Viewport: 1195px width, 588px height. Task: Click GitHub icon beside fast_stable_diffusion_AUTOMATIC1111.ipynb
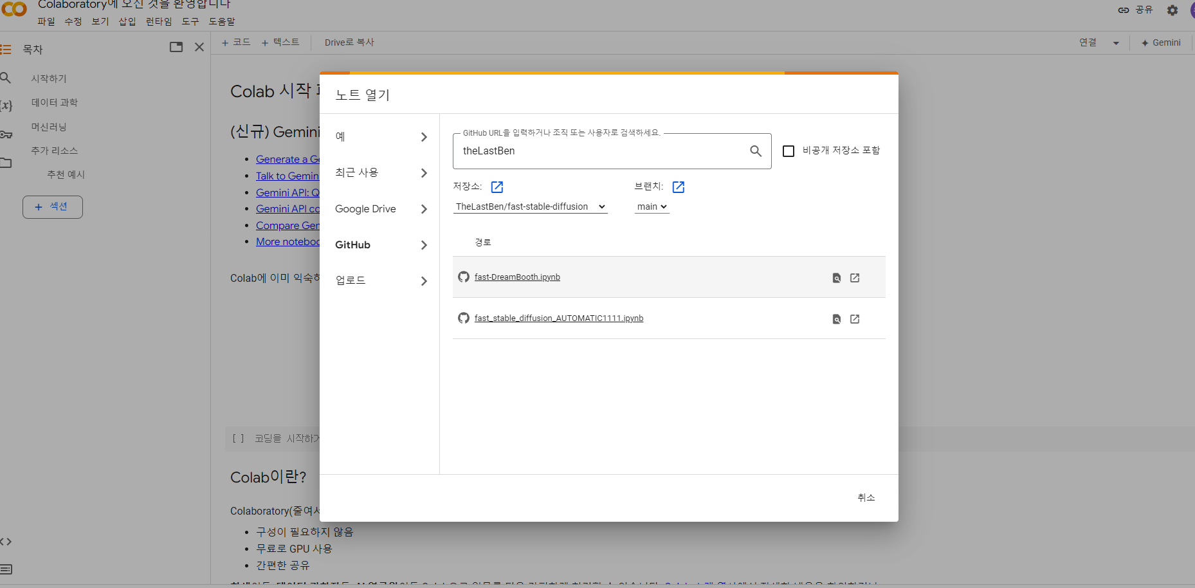pyautogui.click(x=464, y=318)
